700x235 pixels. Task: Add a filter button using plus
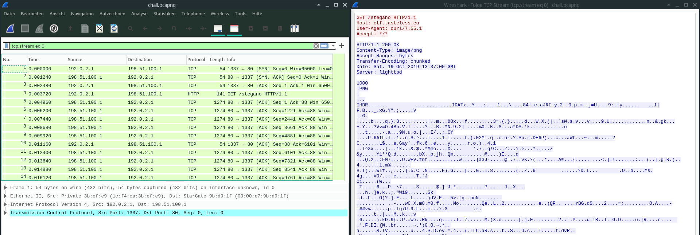click(x=342, y=46)
